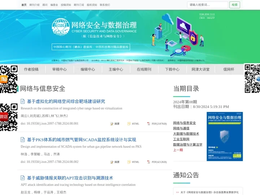Image resolution: width=260 pixels, height=195 pixels.
Task: Click PDF icon for PDF(2187KB)
Action: point(148,124)
